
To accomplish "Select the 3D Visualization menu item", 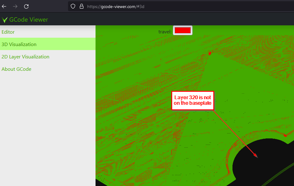I will click(x=48, y=44).
